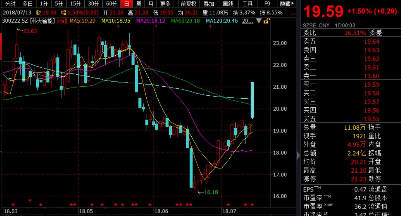Image resolution: width=401 pixels, height=216 pixels.
Task: Expand the gray triangle indicator dropdown
Action: pyautogui.click(x=259, y=21)
